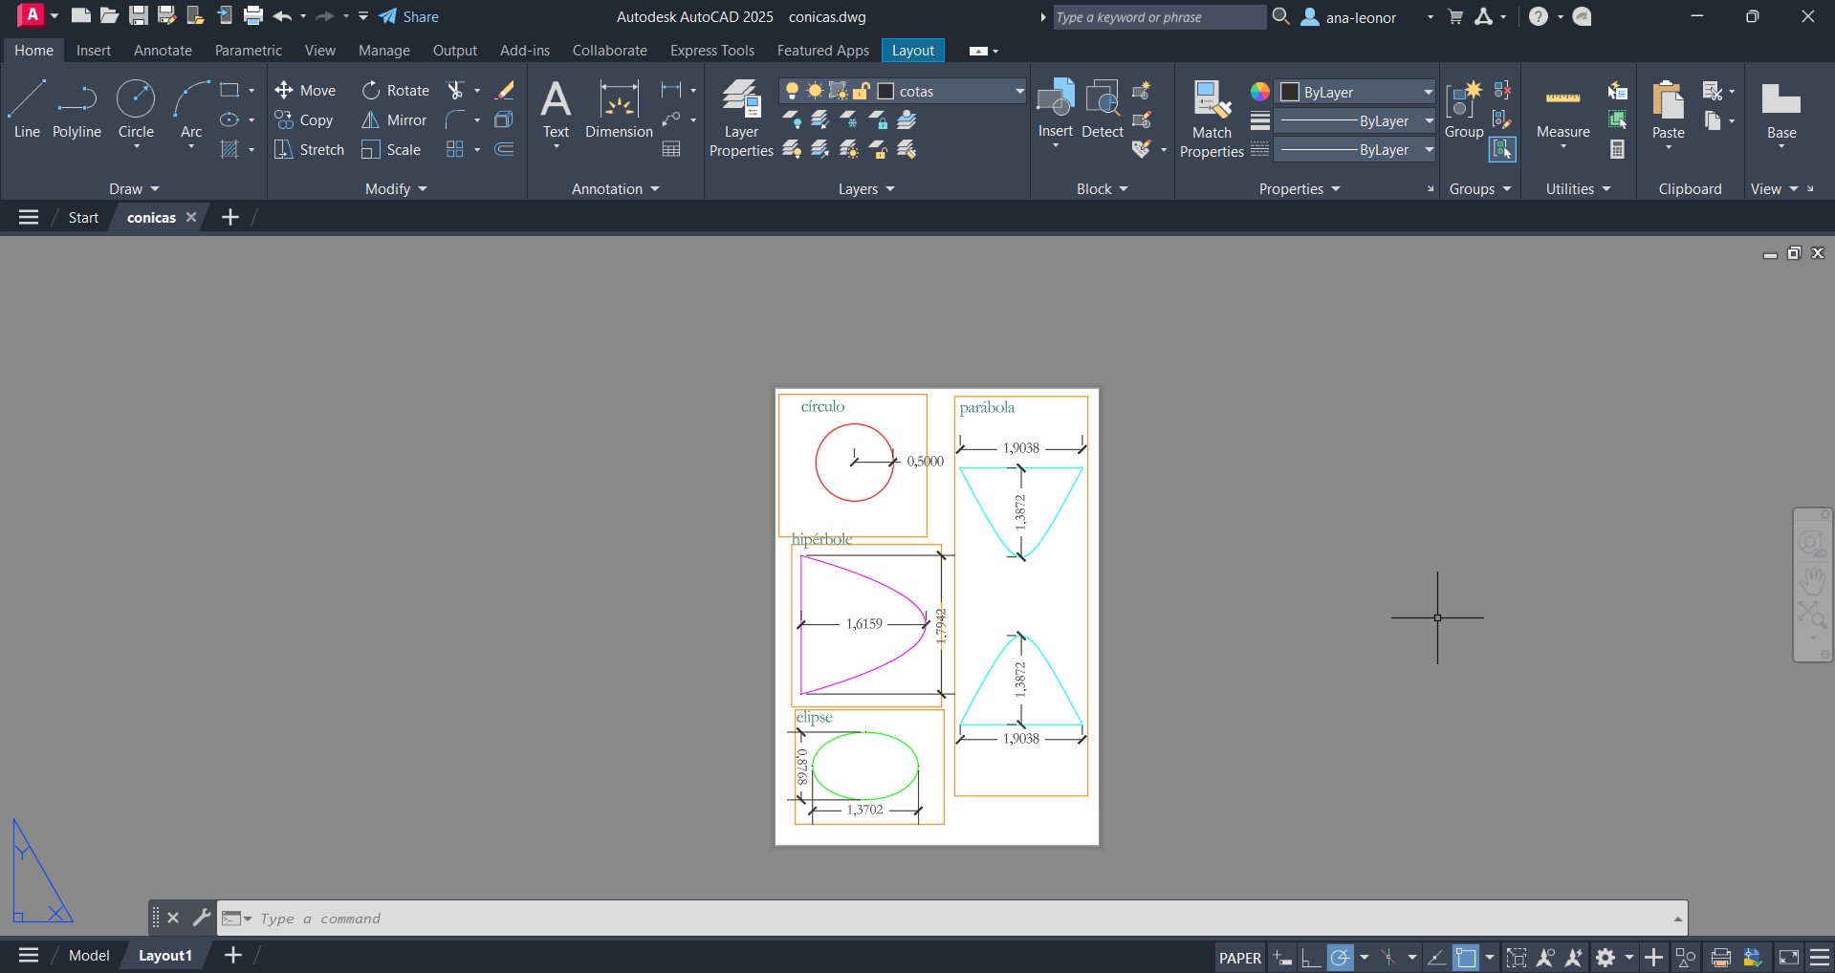Click the Detect block tool
Viewport: 1835px width, 973px height.
click(1102, 111)
